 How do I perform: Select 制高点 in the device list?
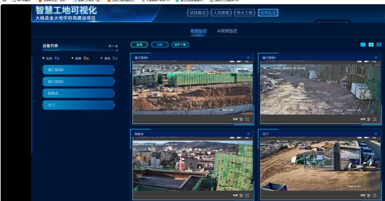tap(78, 93)
